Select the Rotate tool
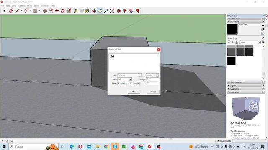The height and width of the screenshot is (150, 268). (x=62, y=11)
